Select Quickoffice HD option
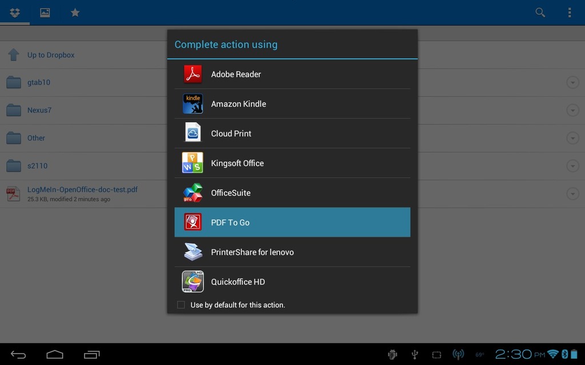Image resolution: width=585 pixels, height=365 pixels. tap(292, 282)
